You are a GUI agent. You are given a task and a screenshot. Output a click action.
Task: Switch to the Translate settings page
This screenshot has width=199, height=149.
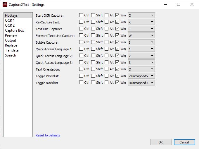[12, 50]
